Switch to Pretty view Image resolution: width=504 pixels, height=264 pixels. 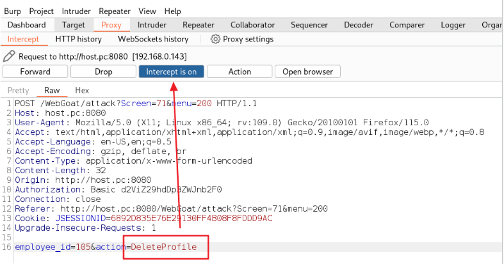click(19, 91)
